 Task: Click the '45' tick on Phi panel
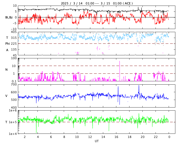(x=15, y=55)
